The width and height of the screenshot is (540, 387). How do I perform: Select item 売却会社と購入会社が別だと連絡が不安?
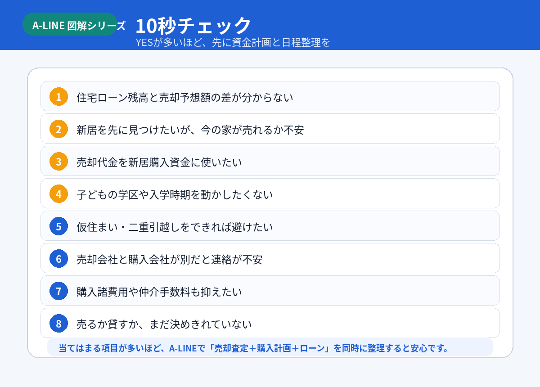(x=270, y=258)
